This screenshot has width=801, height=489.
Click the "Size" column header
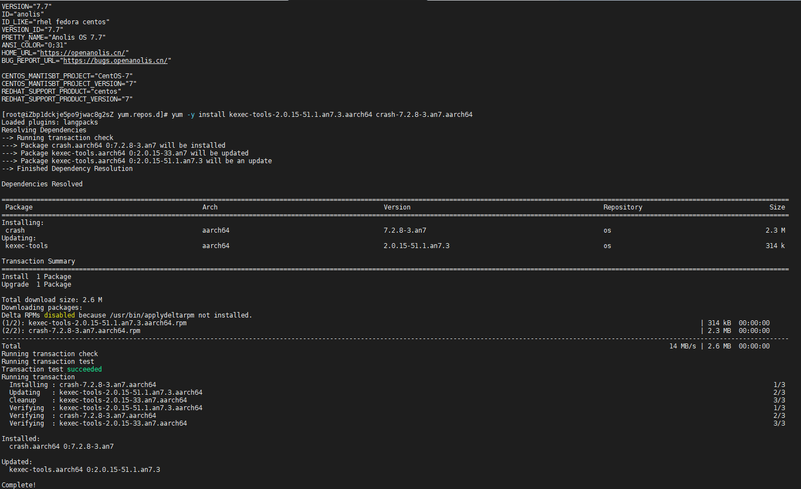point(777,207)
